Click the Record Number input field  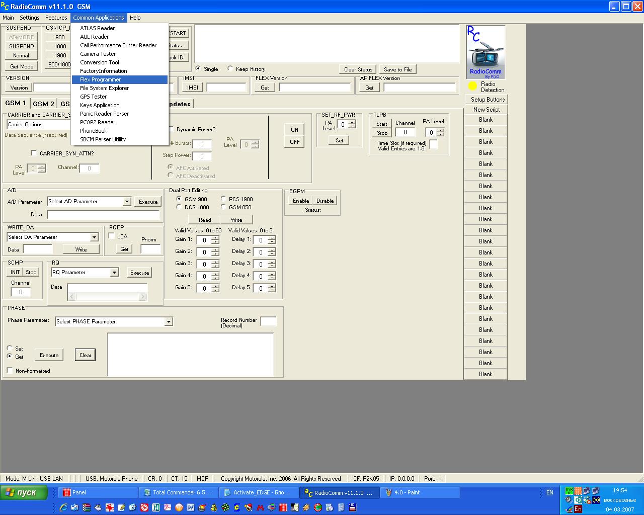pyautogui.click(x=268, y=321)
